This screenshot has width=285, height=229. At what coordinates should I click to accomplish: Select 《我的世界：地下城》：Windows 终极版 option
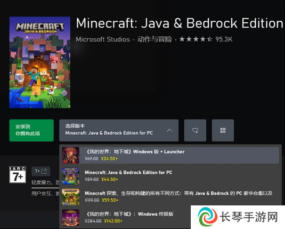click(x=126, y=218)
